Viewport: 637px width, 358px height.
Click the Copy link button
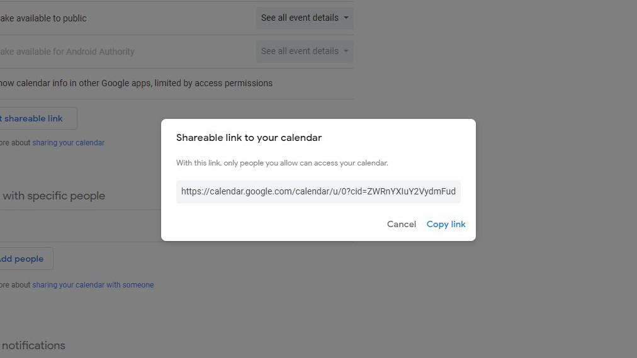[x=446, y=224]
